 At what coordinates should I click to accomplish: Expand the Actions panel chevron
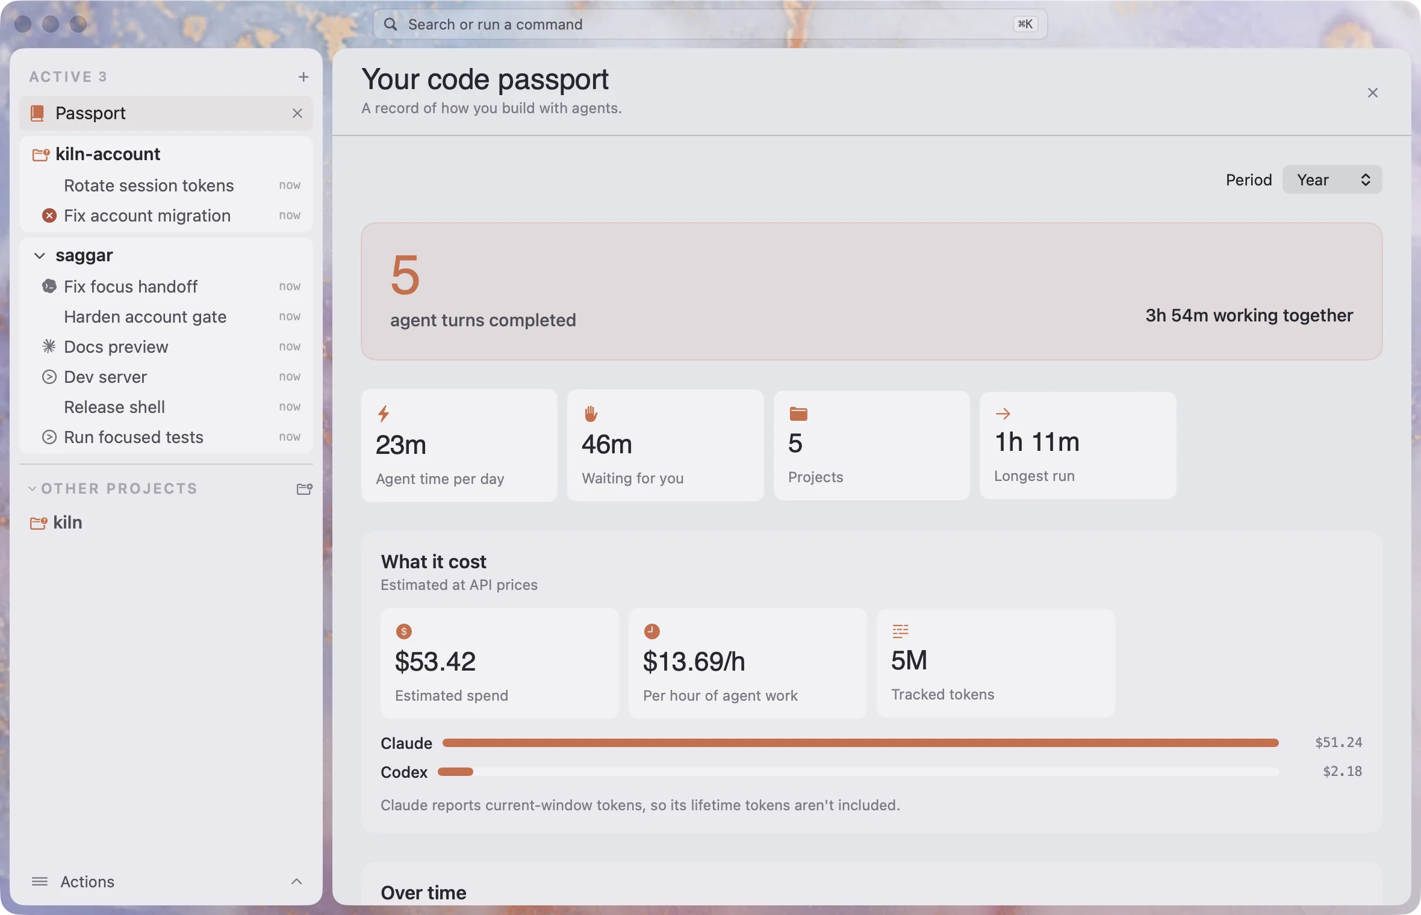tap(297, 882)
